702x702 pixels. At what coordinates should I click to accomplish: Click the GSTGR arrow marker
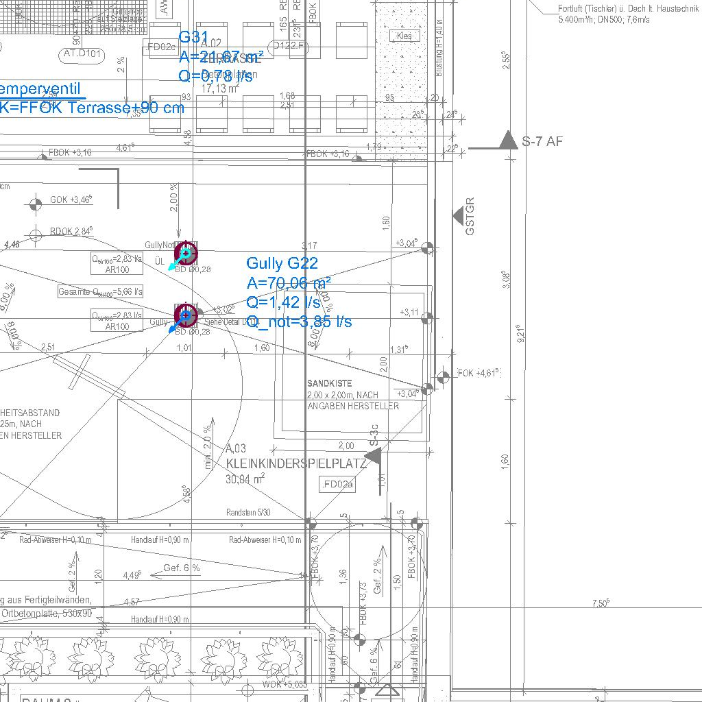(x=458, y=216)
